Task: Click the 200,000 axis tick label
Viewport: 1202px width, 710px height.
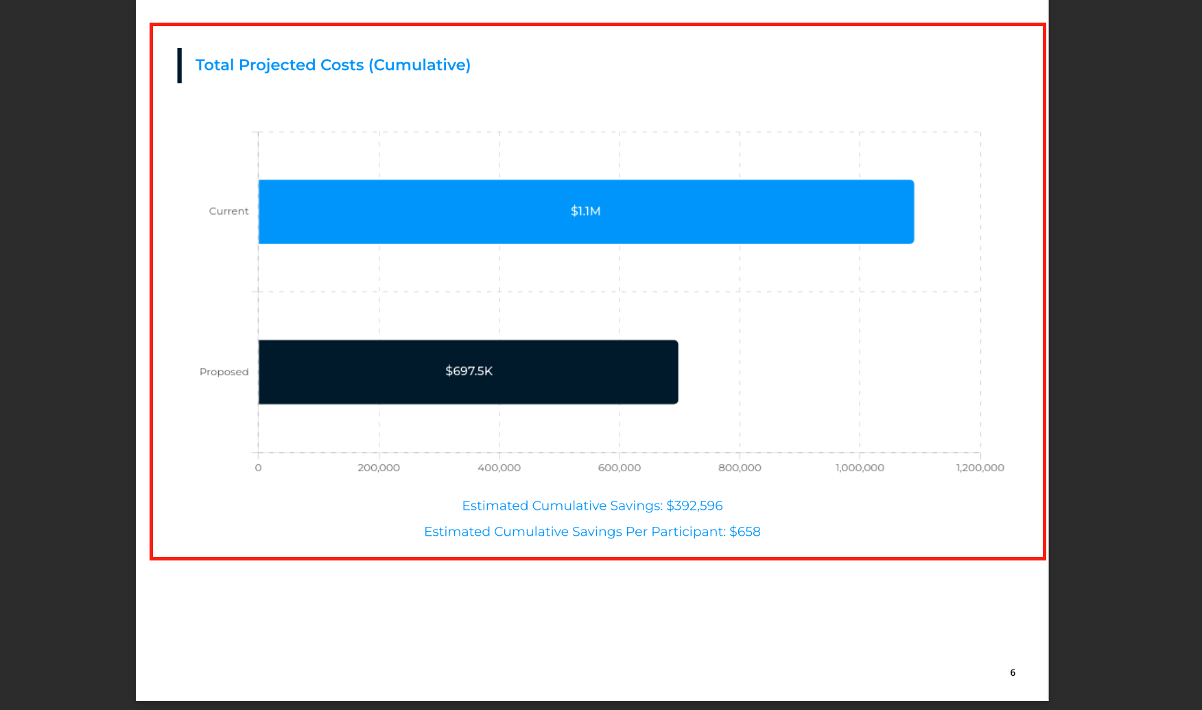Action: (379, 468)
